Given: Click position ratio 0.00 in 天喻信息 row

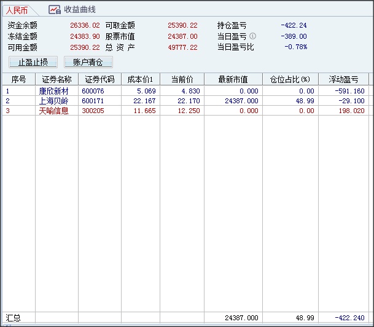Looking at the screenshot, I should (306, 111).
